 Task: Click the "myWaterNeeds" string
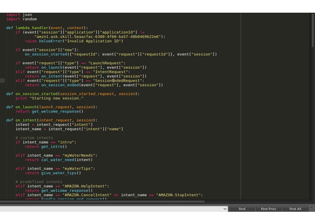79,156
